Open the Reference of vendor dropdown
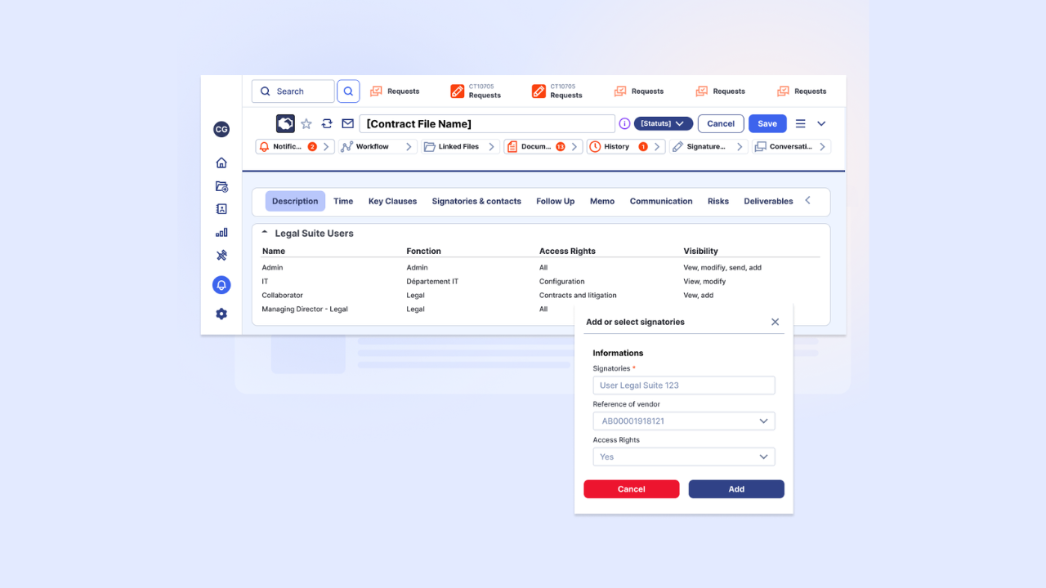The width and height of the screenshot is (1046, 588). click(684, 421)
